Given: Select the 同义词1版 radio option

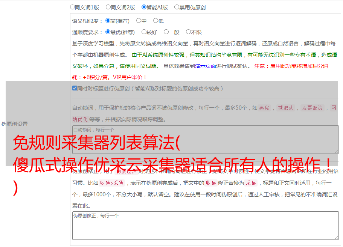Looking at the screenshot, I should point(72,7).
